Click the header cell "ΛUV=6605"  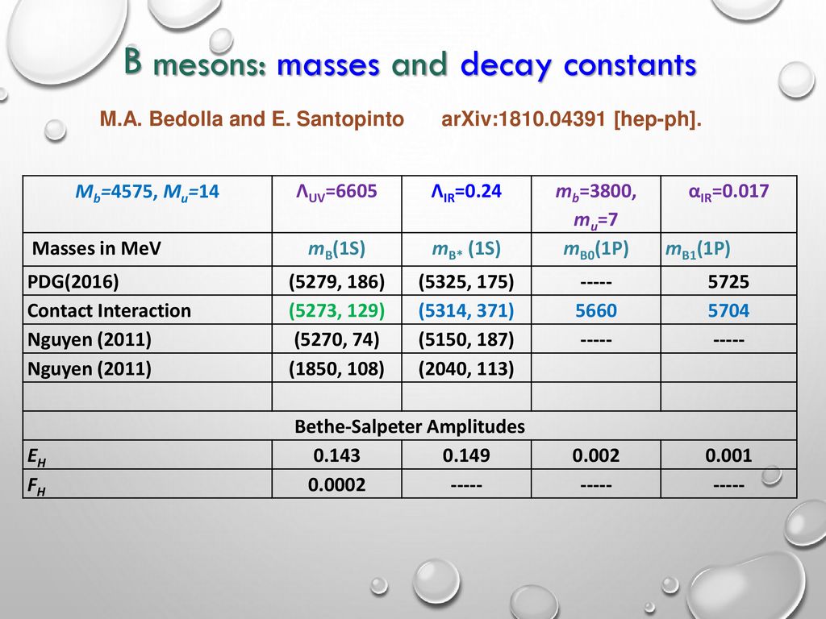[x=336, y=192]
